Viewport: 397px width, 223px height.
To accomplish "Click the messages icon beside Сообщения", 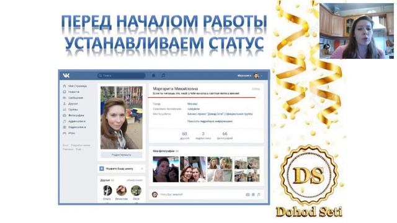I will point(65,98).
